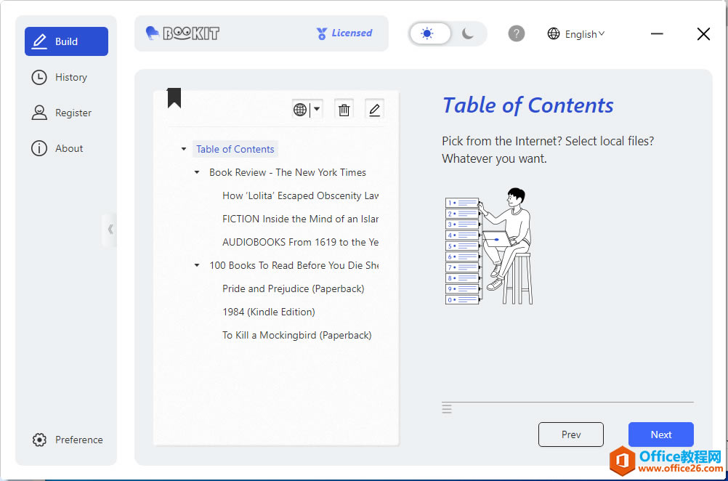Collapse the Table of Contents root node

(184, 149)
